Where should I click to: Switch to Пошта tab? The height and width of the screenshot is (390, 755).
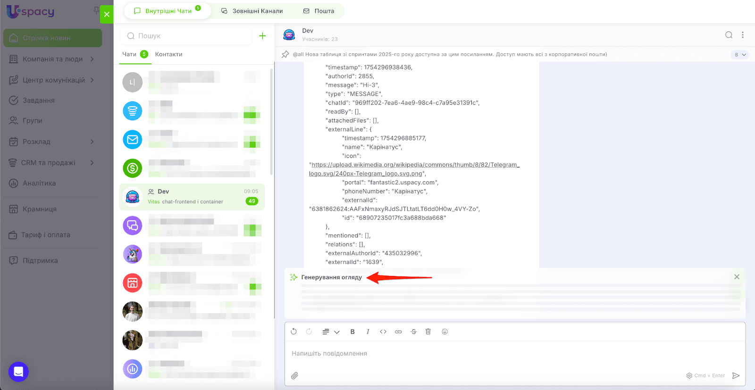(319, 11)
